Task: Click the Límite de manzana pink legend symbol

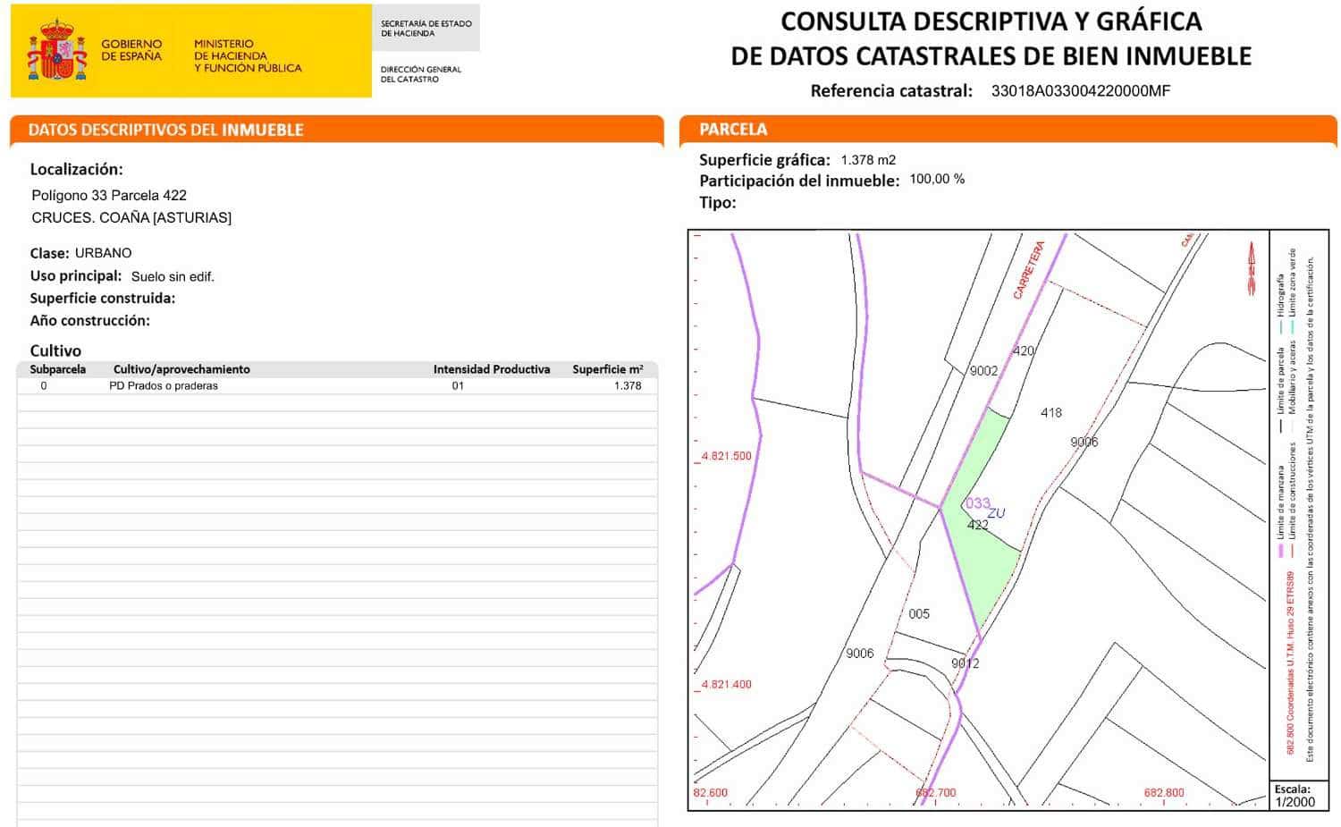Action: (1280, 552)
